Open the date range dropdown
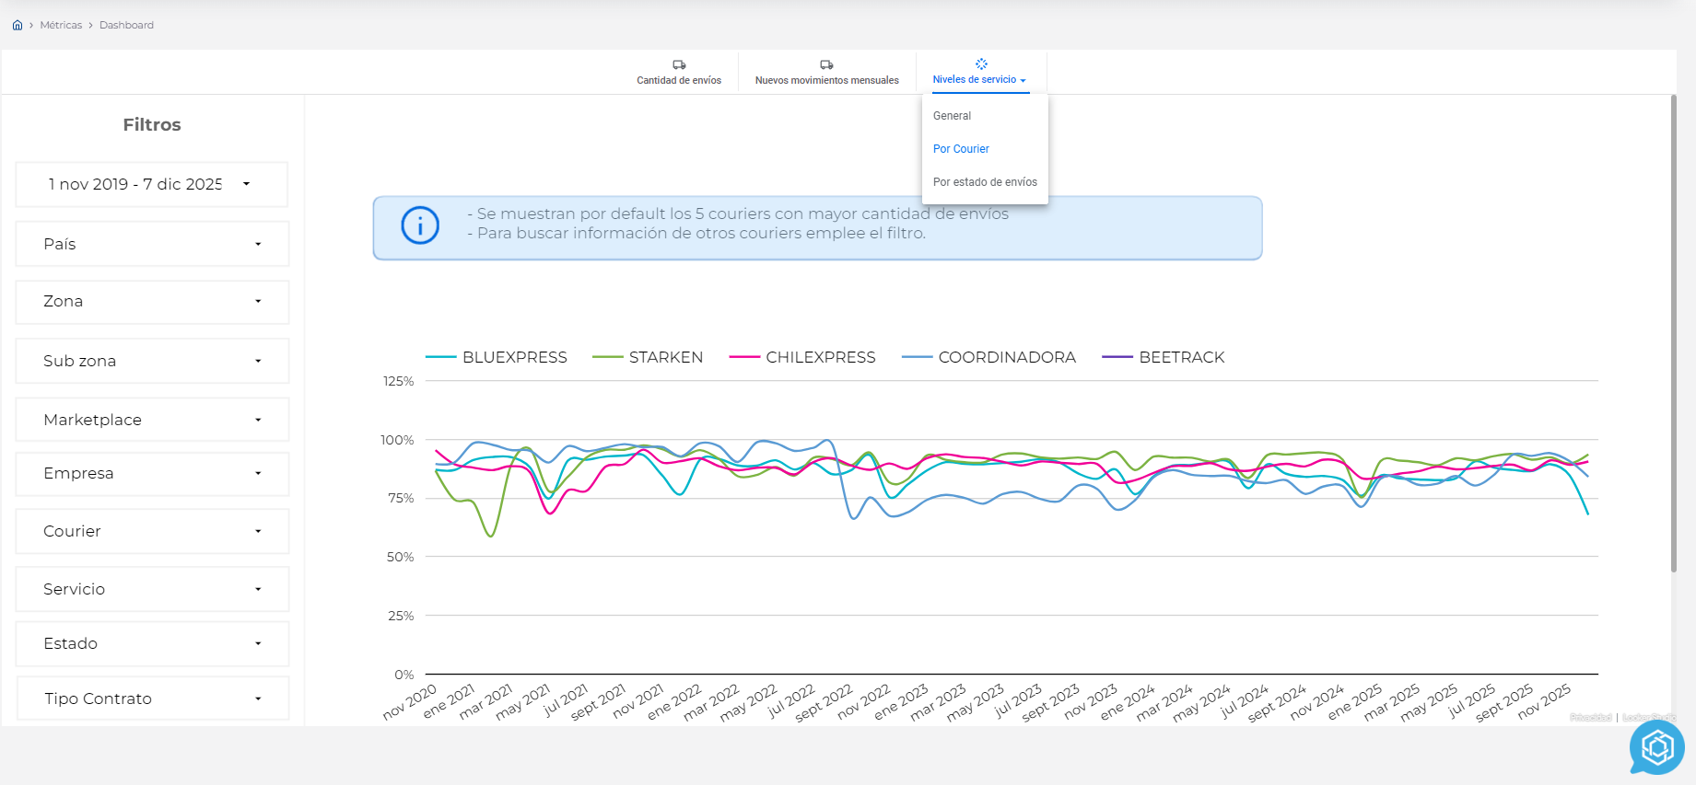This screenshot has height=785, width=1696. tap(152, 184)
